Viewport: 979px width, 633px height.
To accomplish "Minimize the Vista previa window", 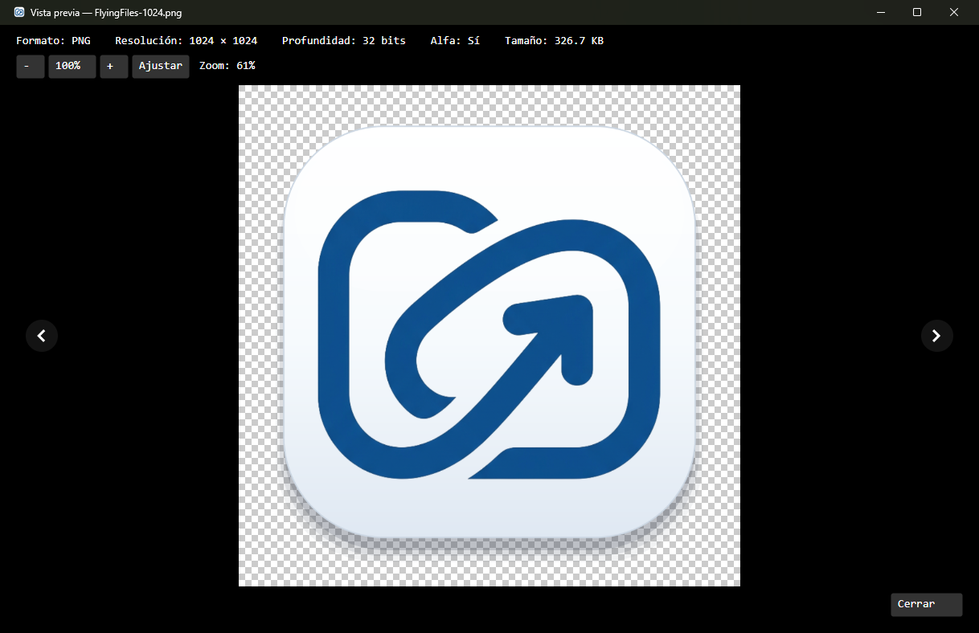I will click(x=880, y=12).
